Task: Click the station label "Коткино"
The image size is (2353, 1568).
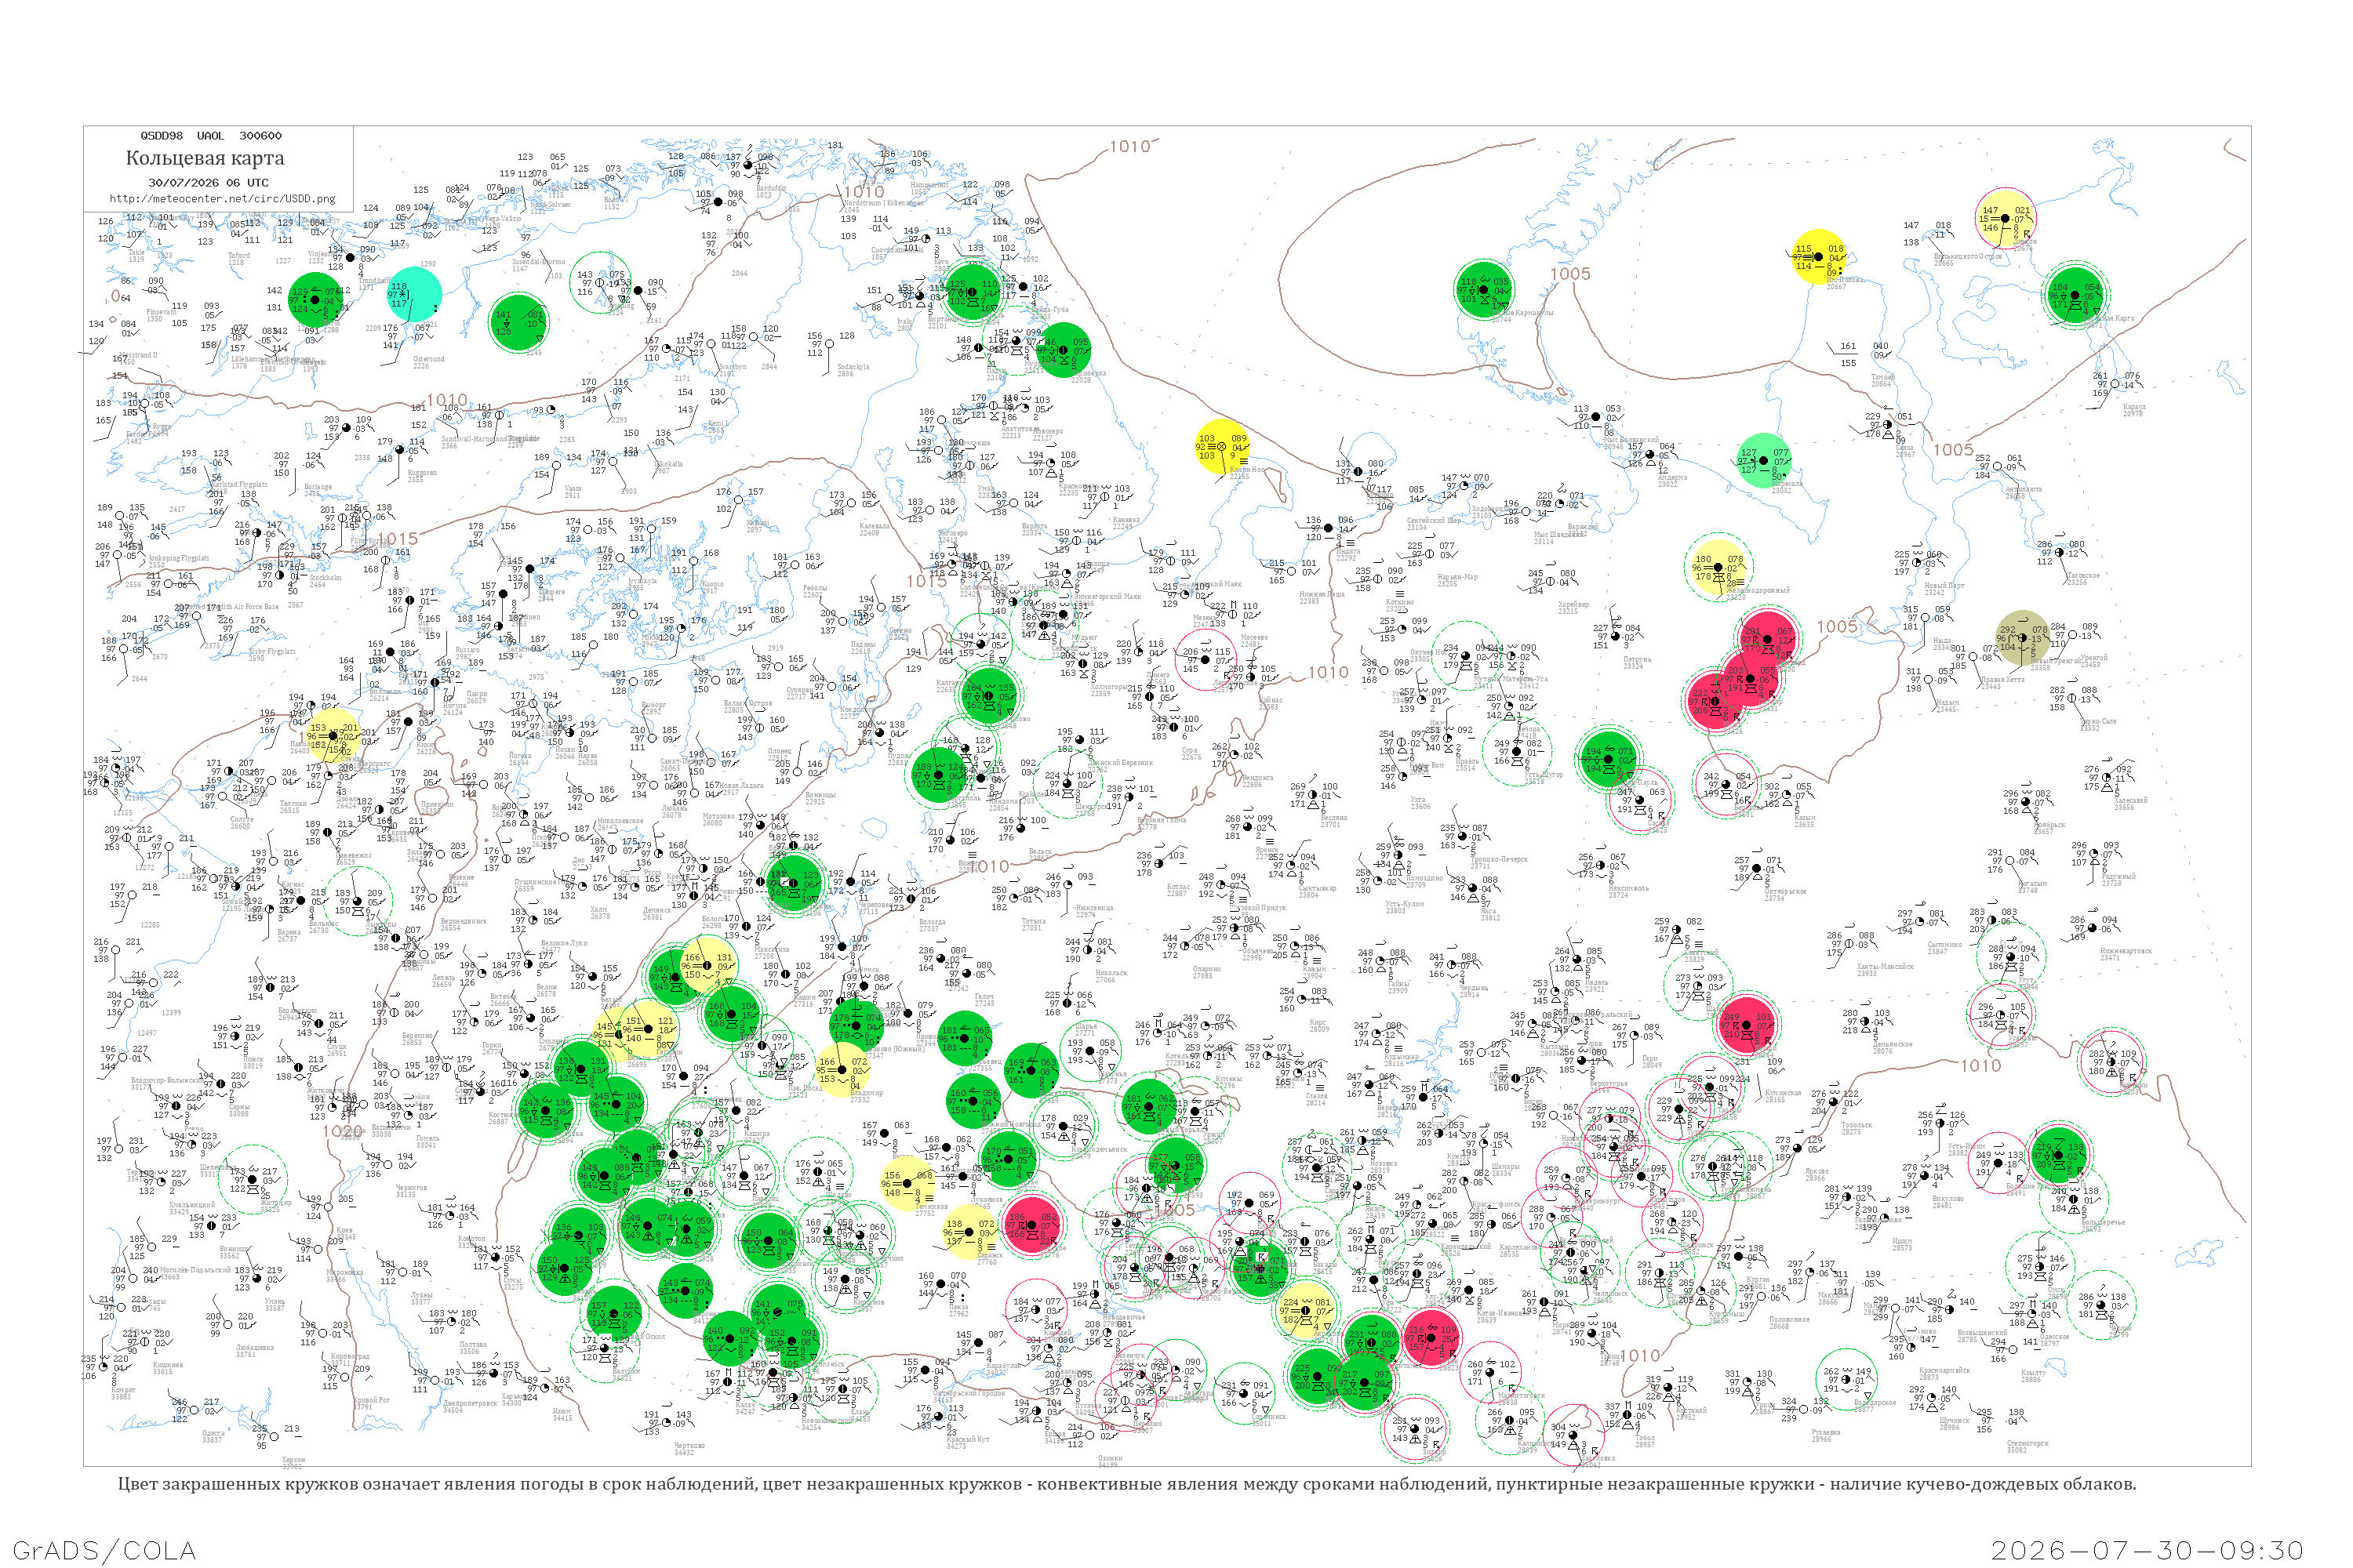Action: pyautogui.click(x=1399, y=603)
